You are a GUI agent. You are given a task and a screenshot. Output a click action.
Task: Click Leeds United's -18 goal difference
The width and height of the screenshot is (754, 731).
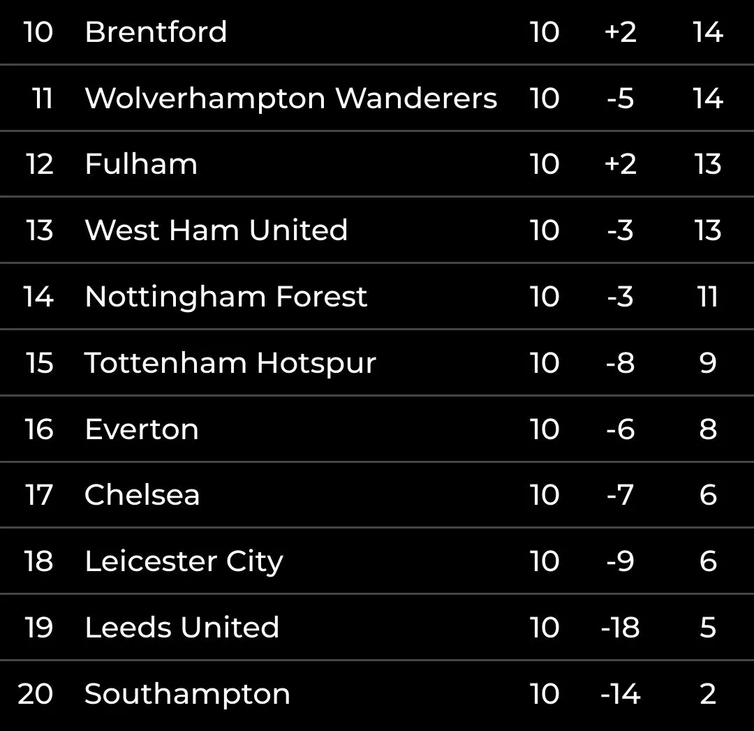[620, 628]
